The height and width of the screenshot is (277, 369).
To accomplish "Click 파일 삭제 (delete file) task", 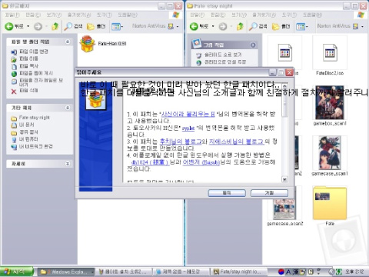I will (28, 91).
